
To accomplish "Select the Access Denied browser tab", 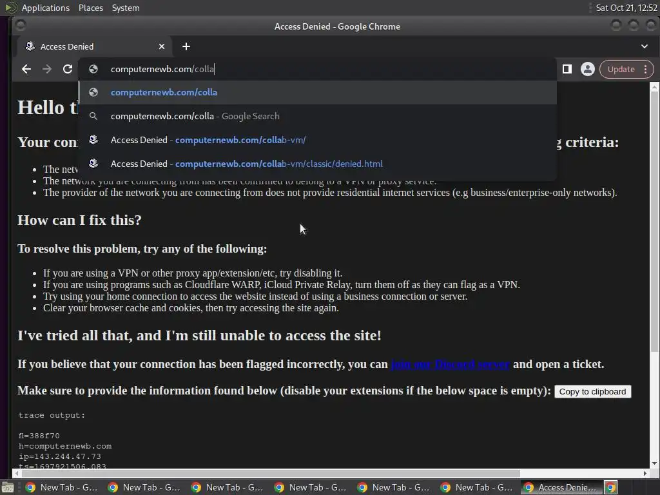I will pyautogui.click(x=95, y=46).
